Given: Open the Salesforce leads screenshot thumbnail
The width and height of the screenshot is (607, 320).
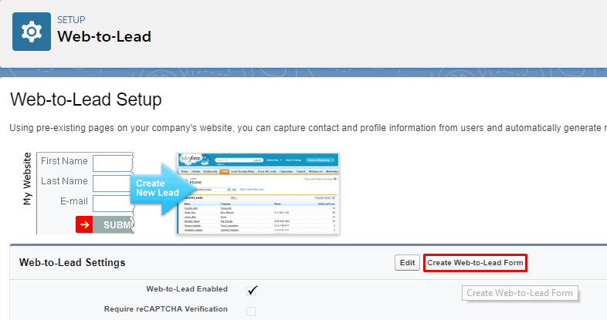Looking at the screenshot, I should click(258, 193).
